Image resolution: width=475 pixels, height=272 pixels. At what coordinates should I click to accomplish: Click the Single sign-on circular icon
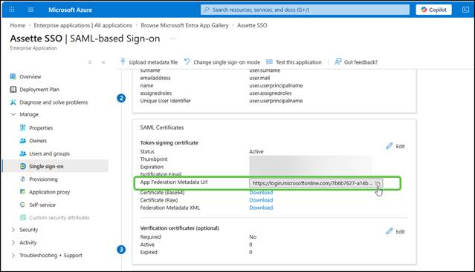(23, 166)
